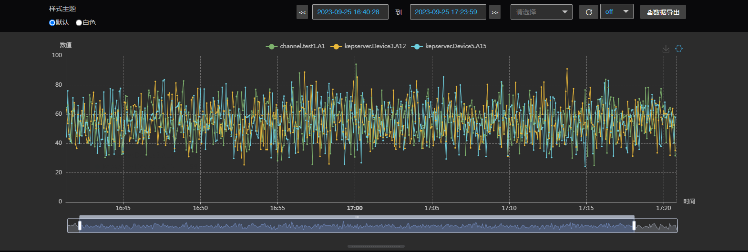Download the chart as image icon
This screenshot has height=252, width=748.
point(666,49)
